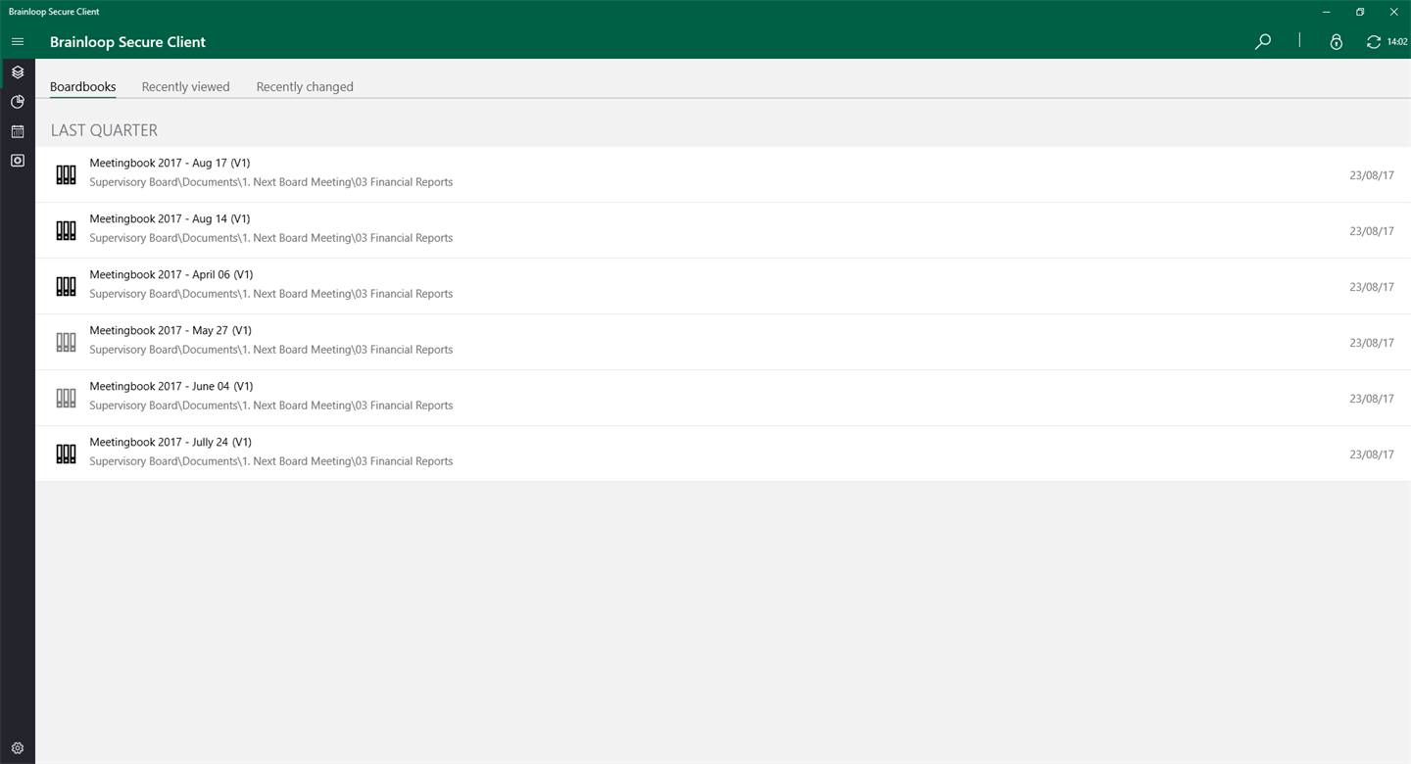Viewport: 1411px width, 764px height.
Task: Open the pie chart sidebar icon
Action: click(x=18, y=102)
